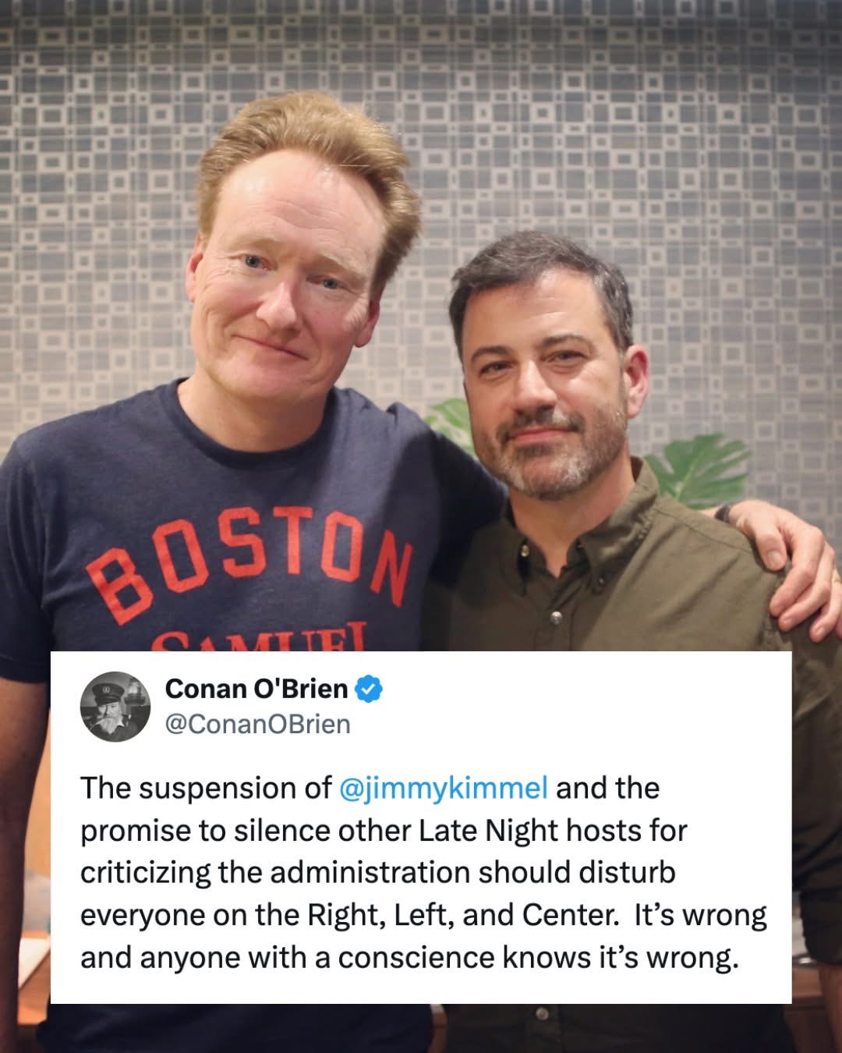This screenshot has height=1053, width=842.
Task: Click the dark wristband on the raised arm
Action: (x=726, y=514)
